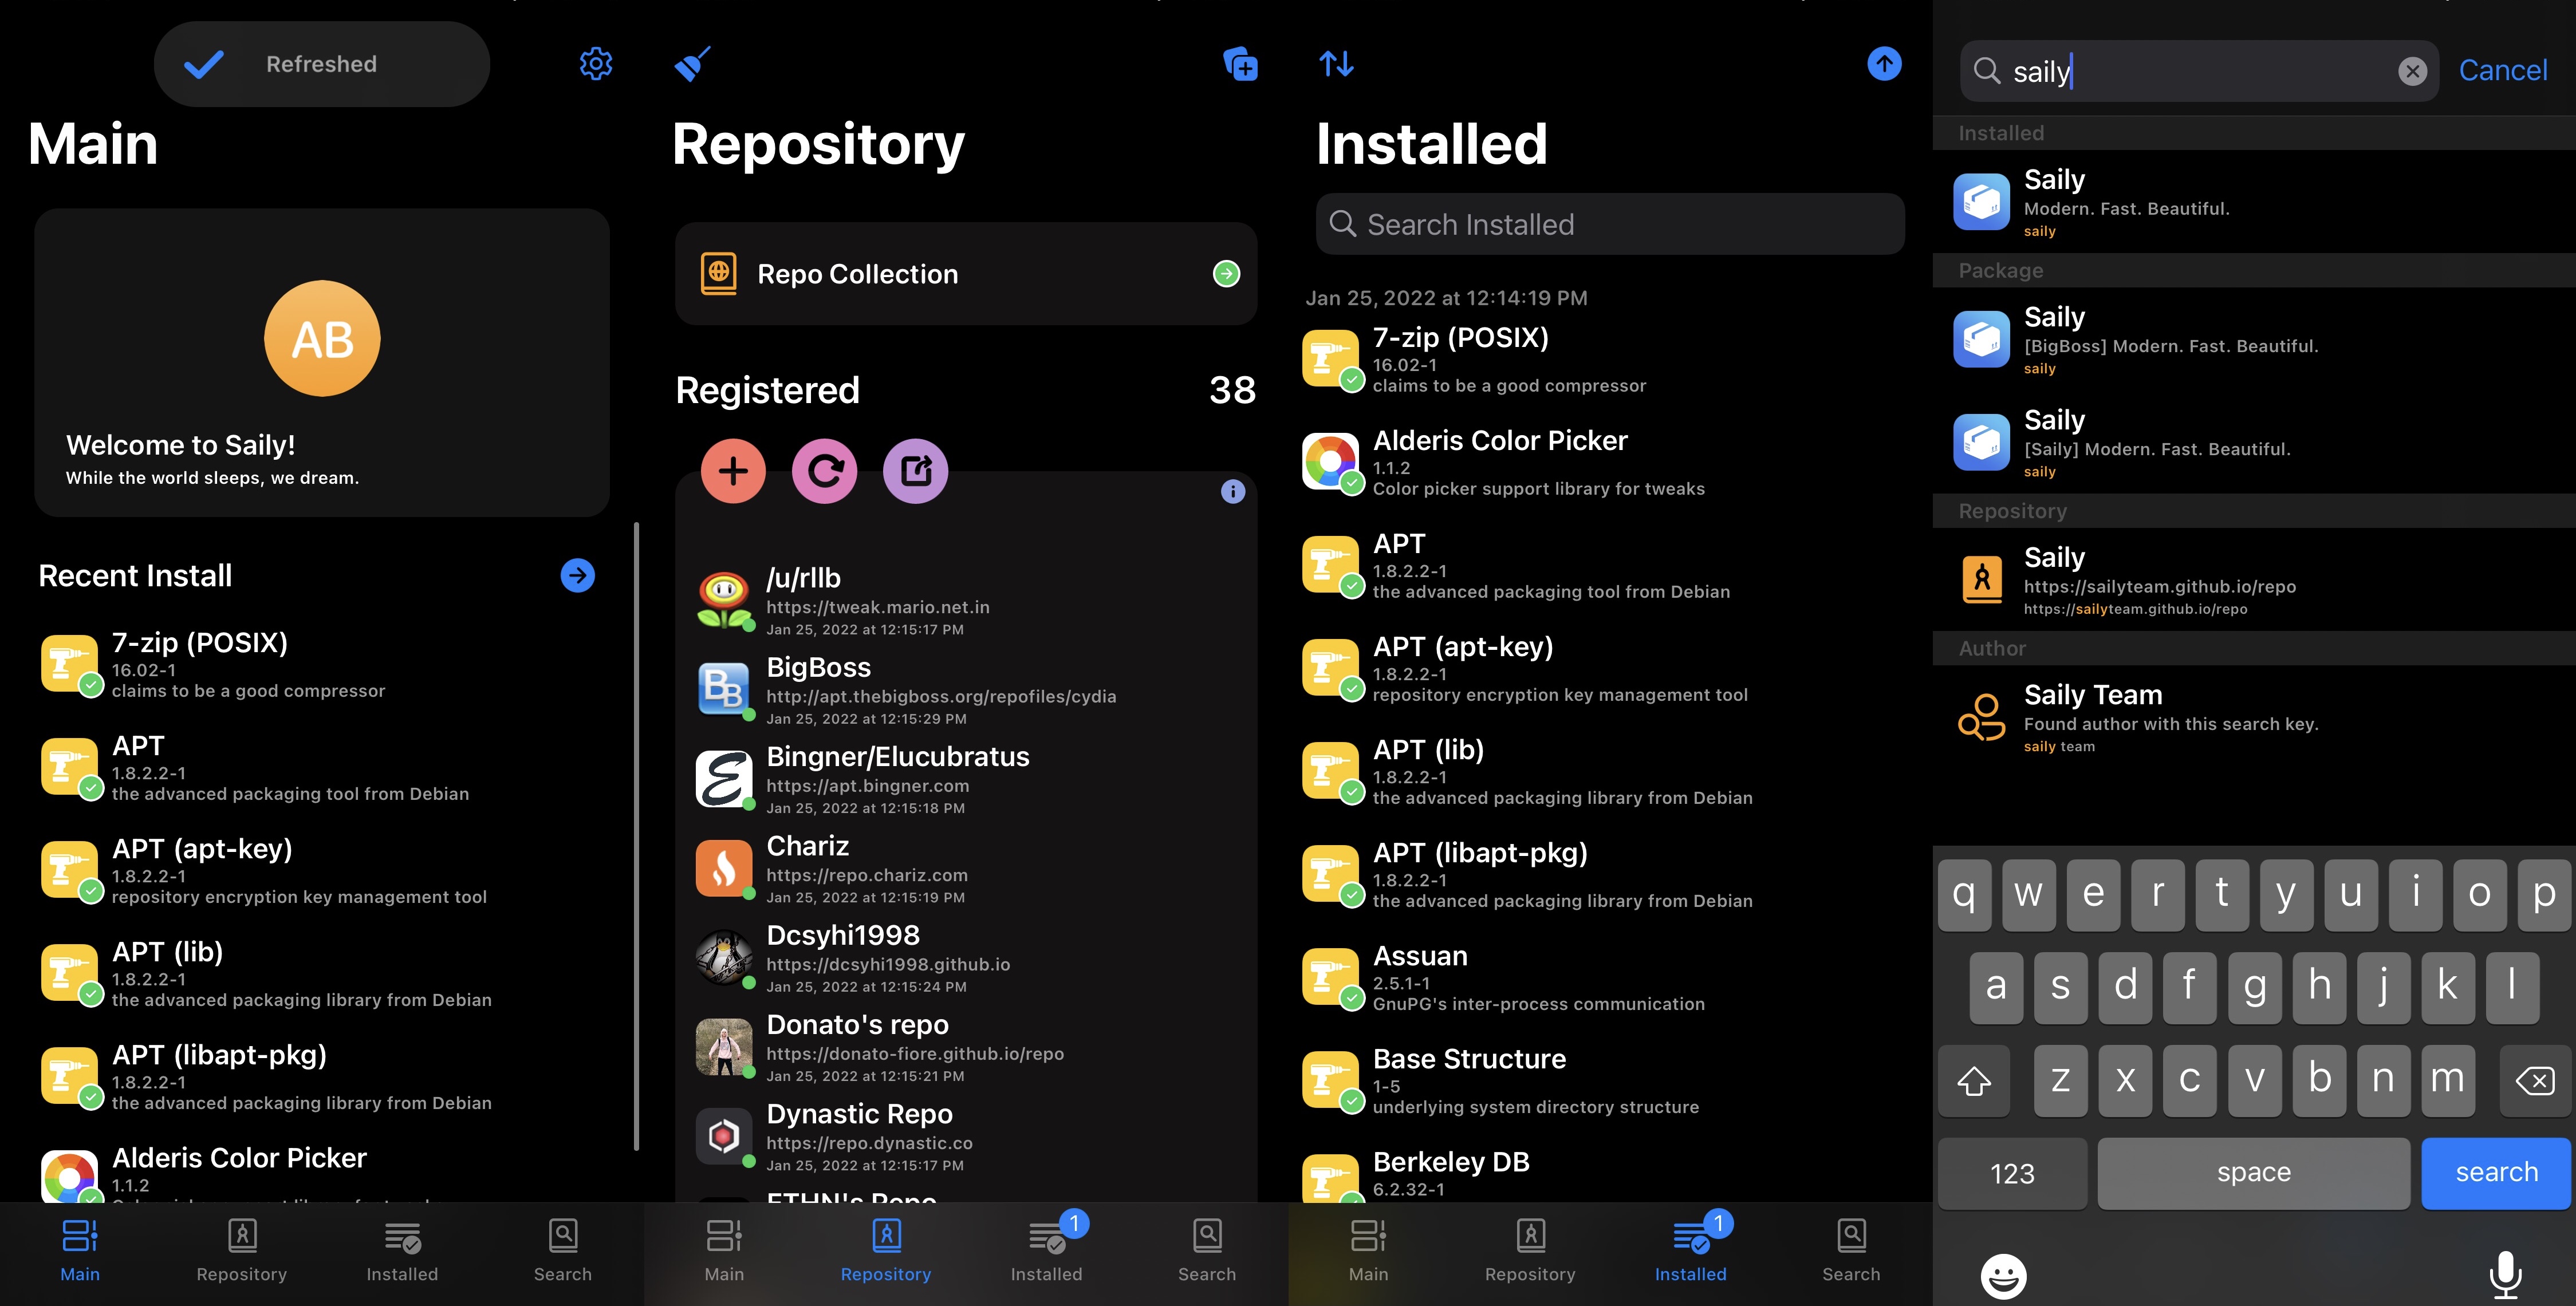
Task: Tap the space key on keyboard
Action: 2253,1172
